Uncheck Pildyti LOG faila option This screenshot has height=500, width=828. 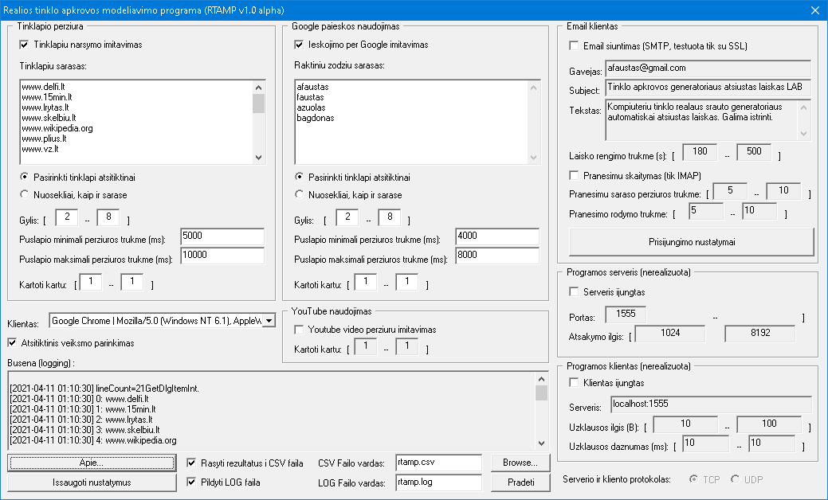pos(191,482)
